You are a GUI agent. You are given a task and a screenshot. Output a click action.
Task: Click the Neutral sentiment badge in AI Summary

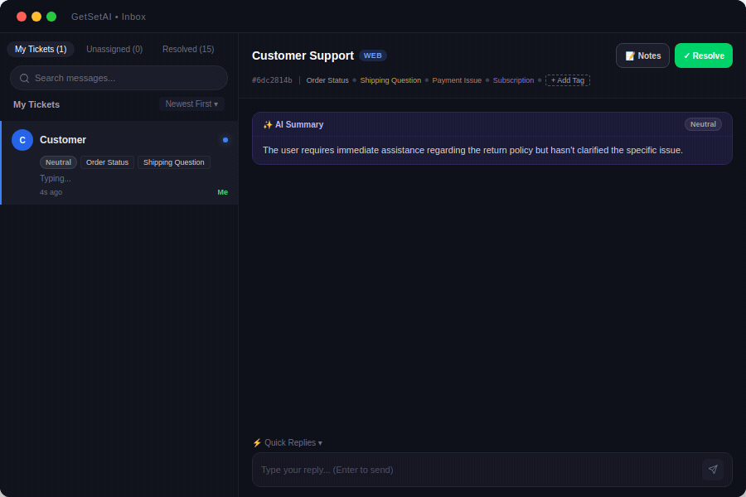[703, 124]
